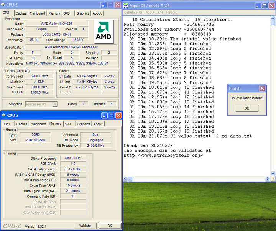Click the Instructions field listing MMX, SSE

tap(71, 63)
